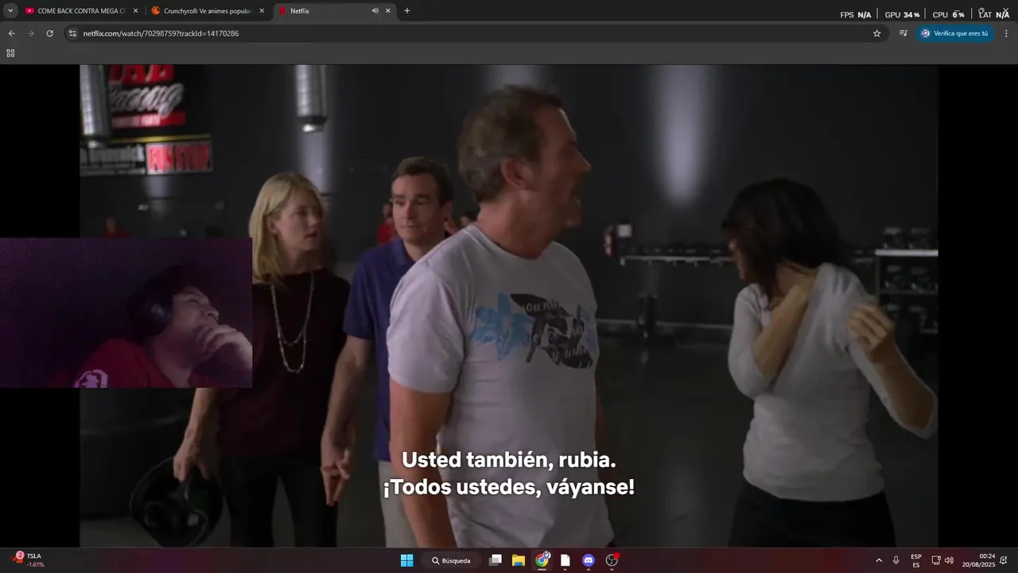Mute the Netflix tab audio icon
Viewport: 1018px width, 573px height.
375,11
